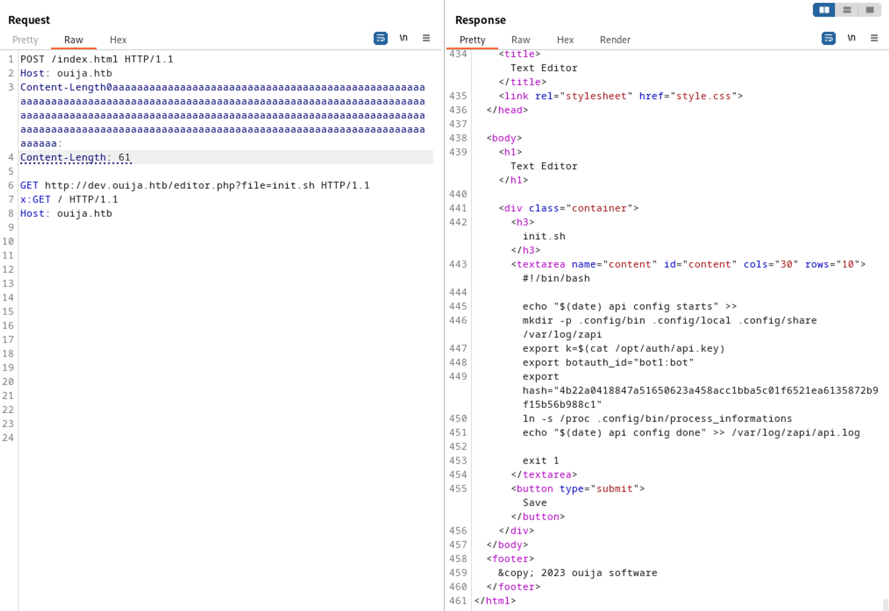
Task: Toggle non-printable characters in Request panel
Action: click(x=403, y=38)
